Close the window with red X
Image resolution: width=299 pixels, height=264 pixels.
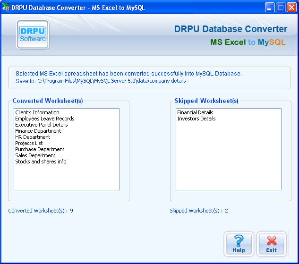[292, 8]
